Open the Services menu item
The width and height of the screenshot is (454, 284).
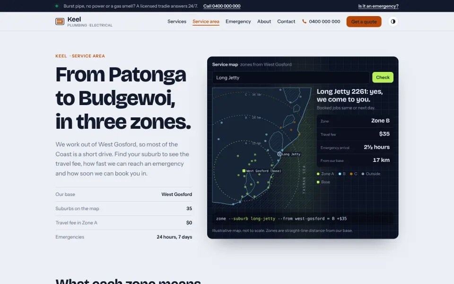[176, 21]
